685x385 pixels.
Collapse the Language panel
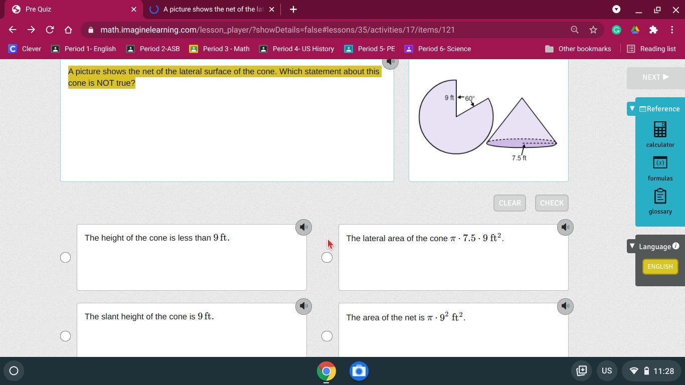point(632,246)
